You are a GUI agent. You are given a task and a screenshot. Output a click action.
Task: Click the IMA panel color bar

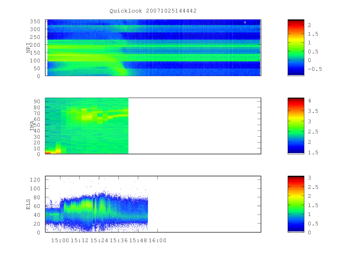(296, 126)
